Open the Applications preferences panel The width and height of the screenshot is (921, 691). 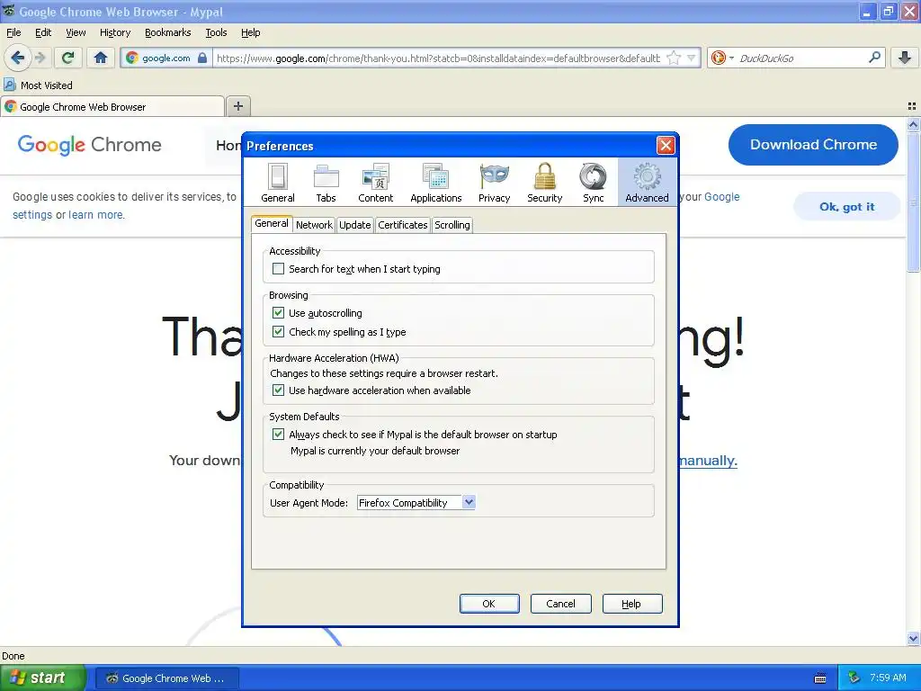click(436, 182)
